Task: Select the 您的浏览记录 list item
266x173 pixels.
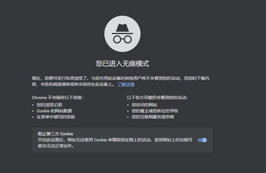Action: (x=49, y=105)
